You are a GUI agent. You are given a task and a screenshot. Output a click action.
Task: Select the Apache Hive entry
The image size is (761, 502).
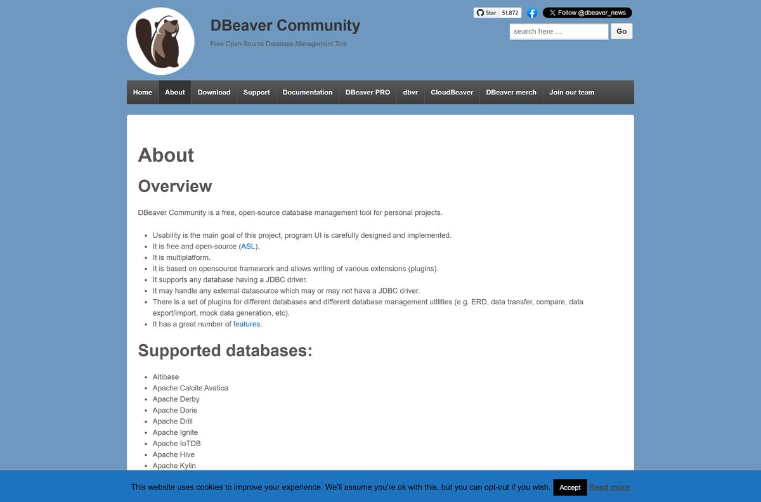(x=174, y=454)
